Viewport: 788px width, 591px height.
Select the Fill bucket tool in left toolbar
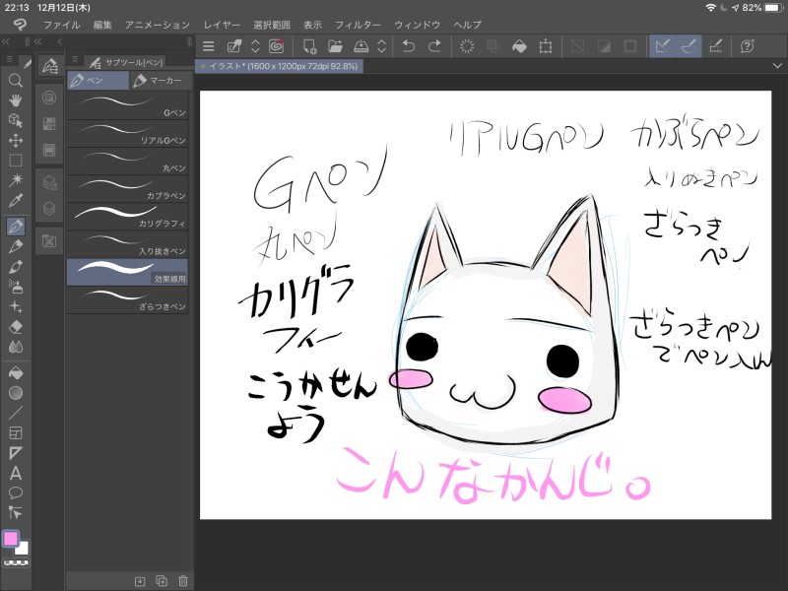pyautogui.click(x=16, y=373)
